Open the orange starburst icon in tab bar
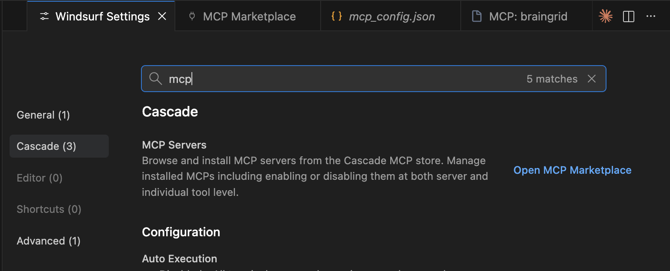 click(606, 17)
